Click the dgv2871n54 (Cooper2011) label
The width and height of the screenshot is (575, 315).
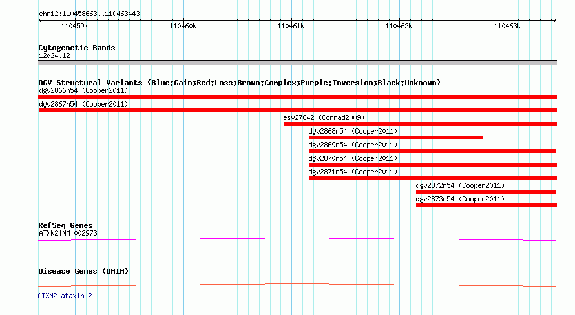pyautogui.click(x=353, y=172)
